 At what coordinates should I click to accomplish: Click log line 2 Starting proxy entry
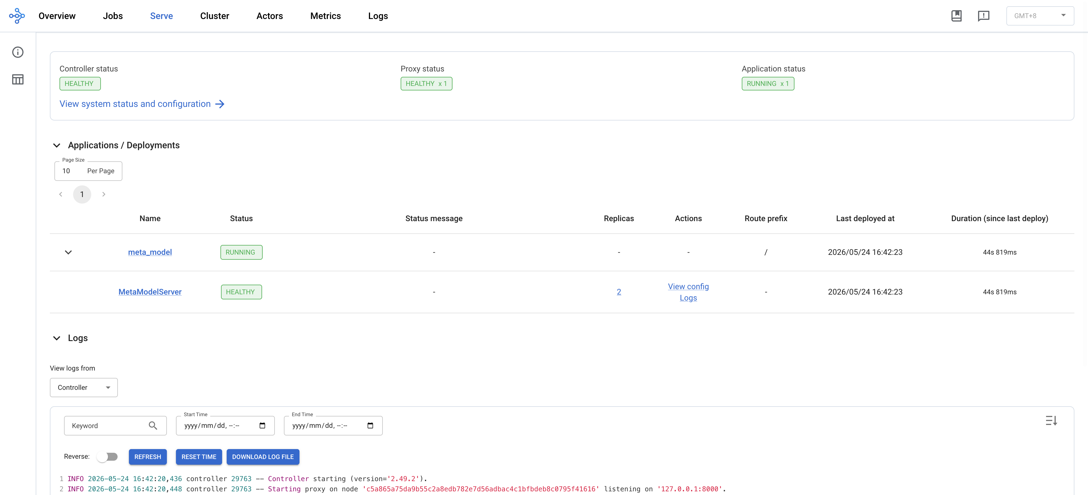(x=397, y=489)
